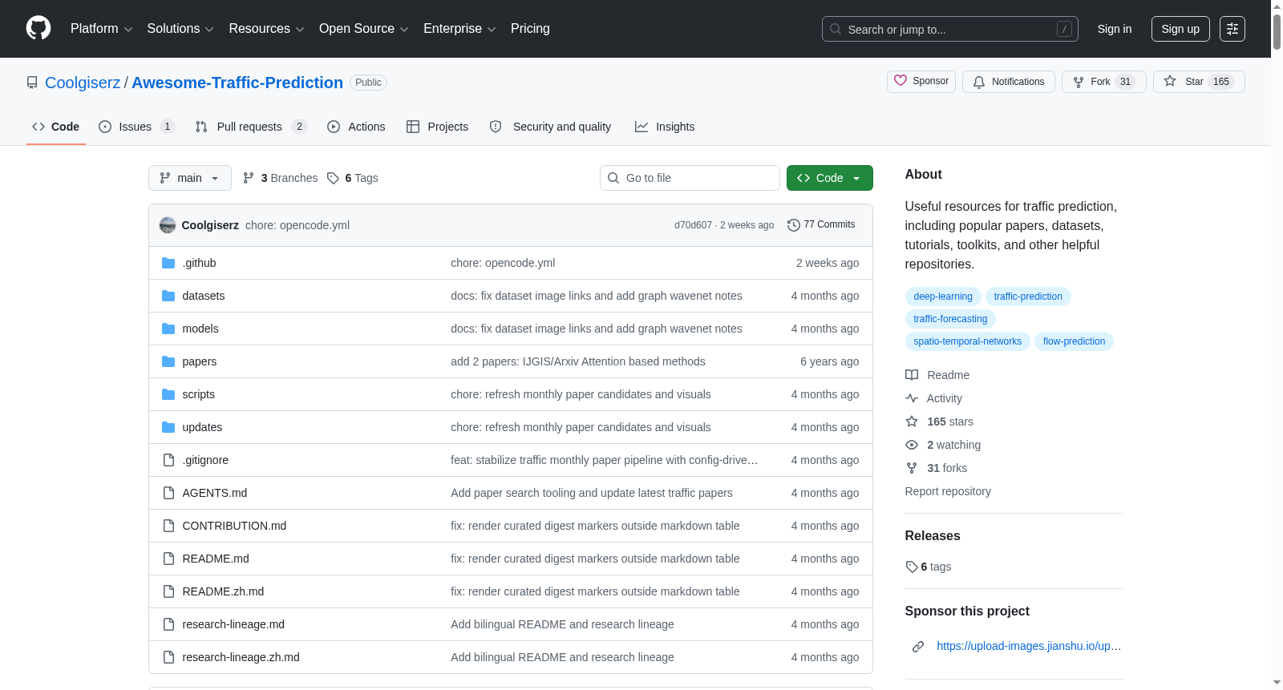Screen dimensions: 1283x690
Task: Click the Coolgiserz avatar image
Action: coord(168,225)
